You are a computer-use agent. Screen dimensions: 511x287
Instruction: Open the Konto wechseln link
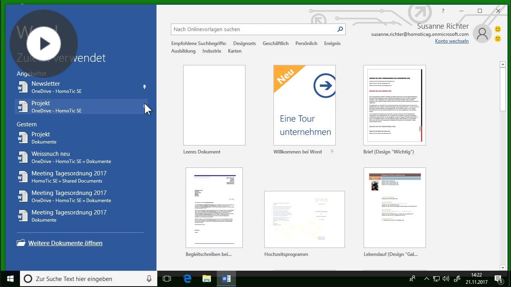pyautogui.click(x=452, y=41)
